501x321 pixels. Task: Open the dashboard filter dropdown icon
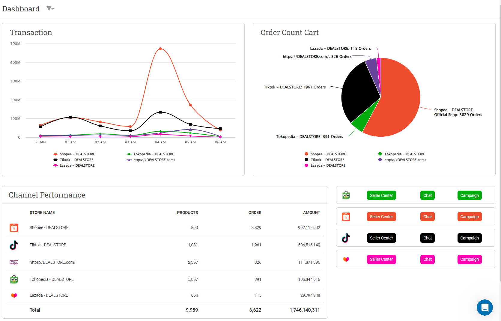pyautogui.click(x=50, y=9)
